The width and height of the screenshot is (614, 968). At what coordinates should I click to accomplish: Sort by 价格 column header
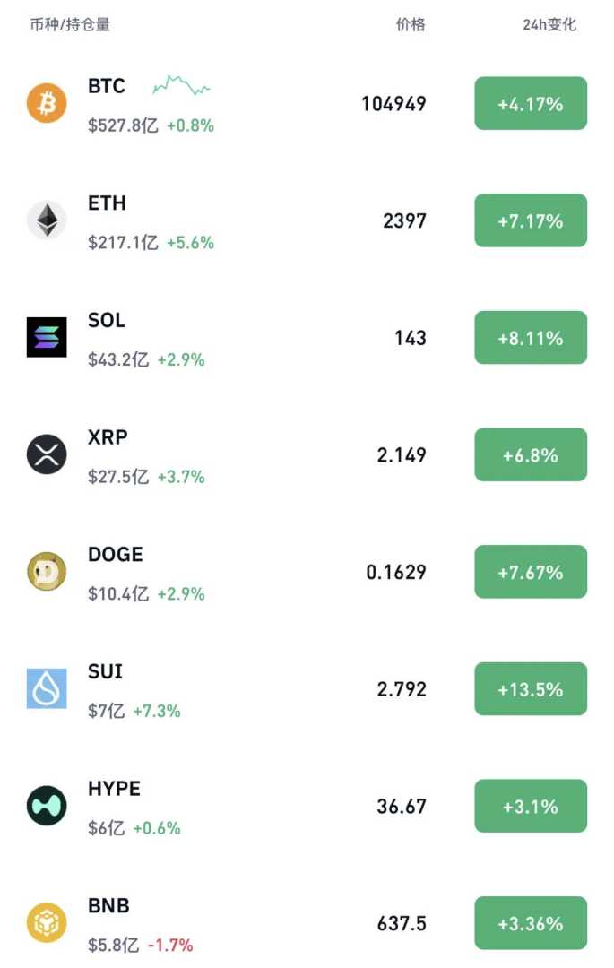click(411, 25)
